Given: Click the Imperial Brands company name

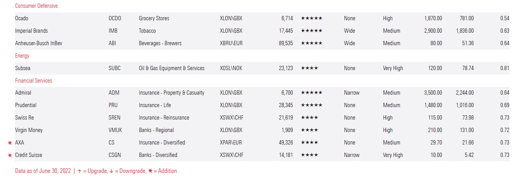Looking at the screenshot, I should 32,31.
